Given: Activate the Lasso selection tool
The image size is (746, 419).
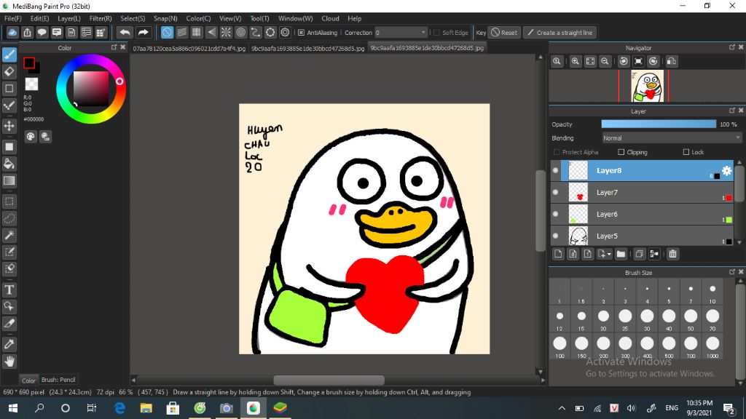Looking at the screenshot, I should 9,218.
